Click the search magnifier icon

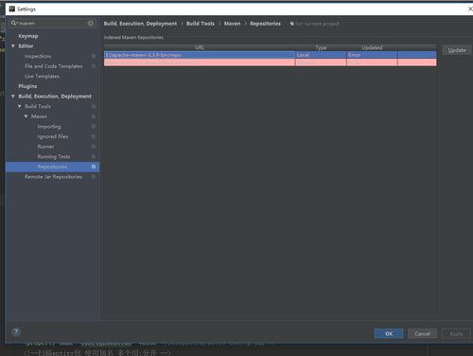[x=14, y=23]
